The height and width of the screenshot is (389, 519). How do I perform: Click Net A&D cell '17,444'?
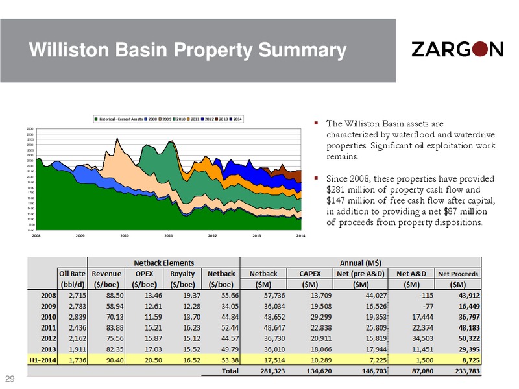pyautogui.click(x=422, y=317)
